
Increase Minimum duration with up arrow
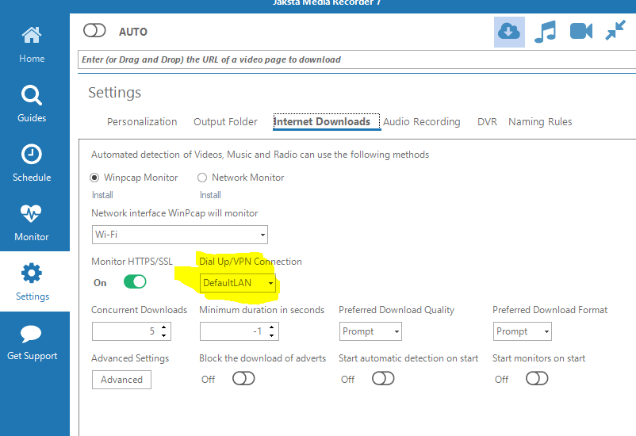[x=272, y=327]
